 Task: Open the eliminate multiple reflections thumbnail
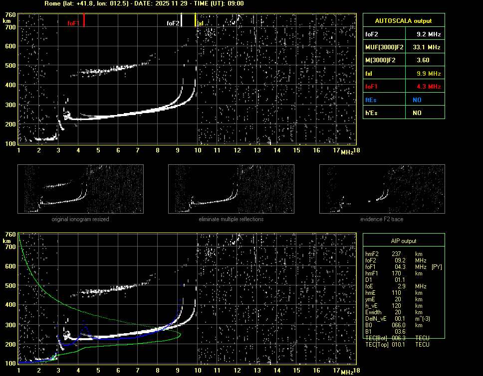pos(231,190)
